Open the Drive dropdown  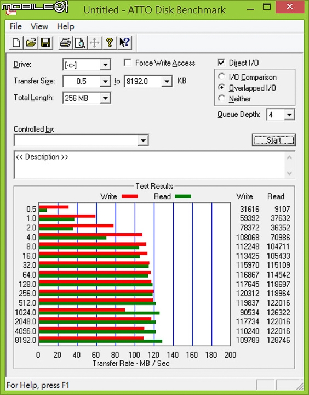pyautogui.click(x=105, y=65)
